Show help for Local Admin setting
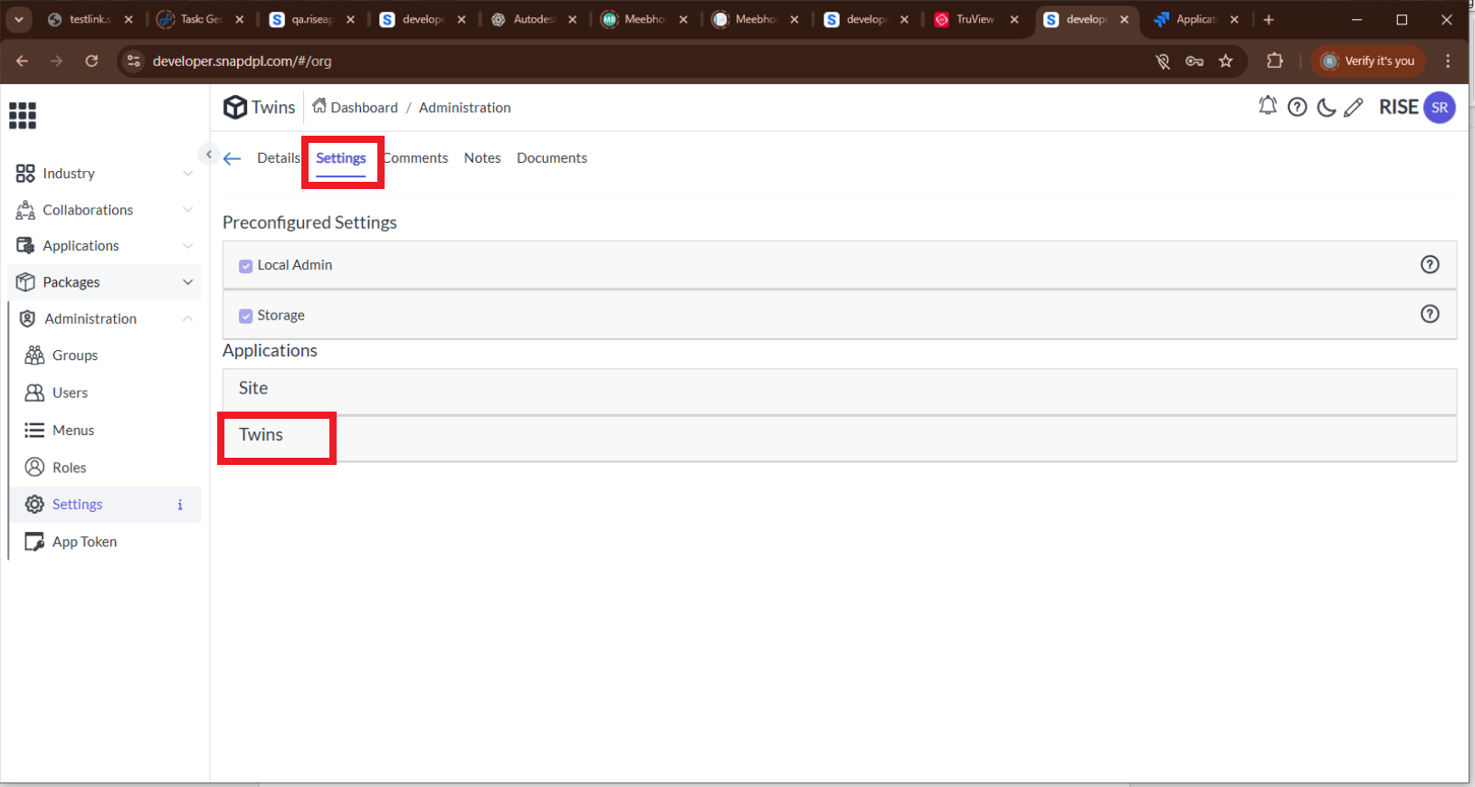1475x787 pixels. click(x=1430, y=264)
